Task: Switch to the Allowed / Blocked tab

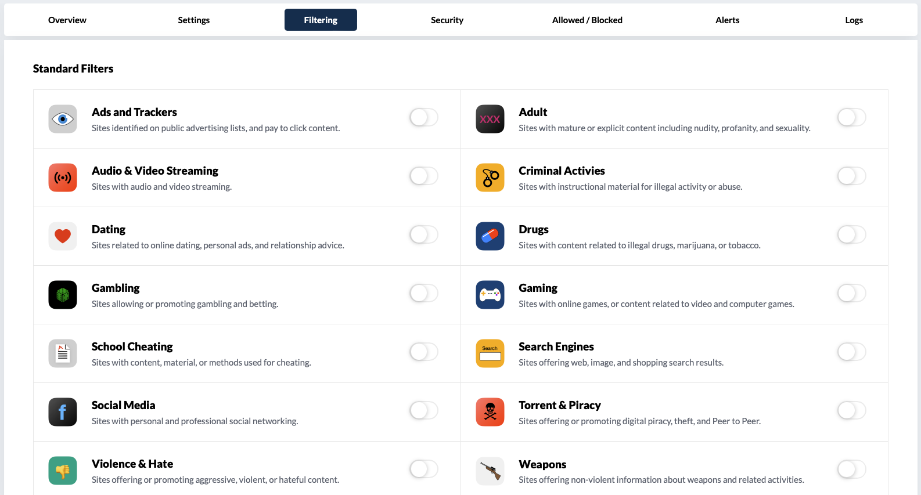Action: (587, 20)
